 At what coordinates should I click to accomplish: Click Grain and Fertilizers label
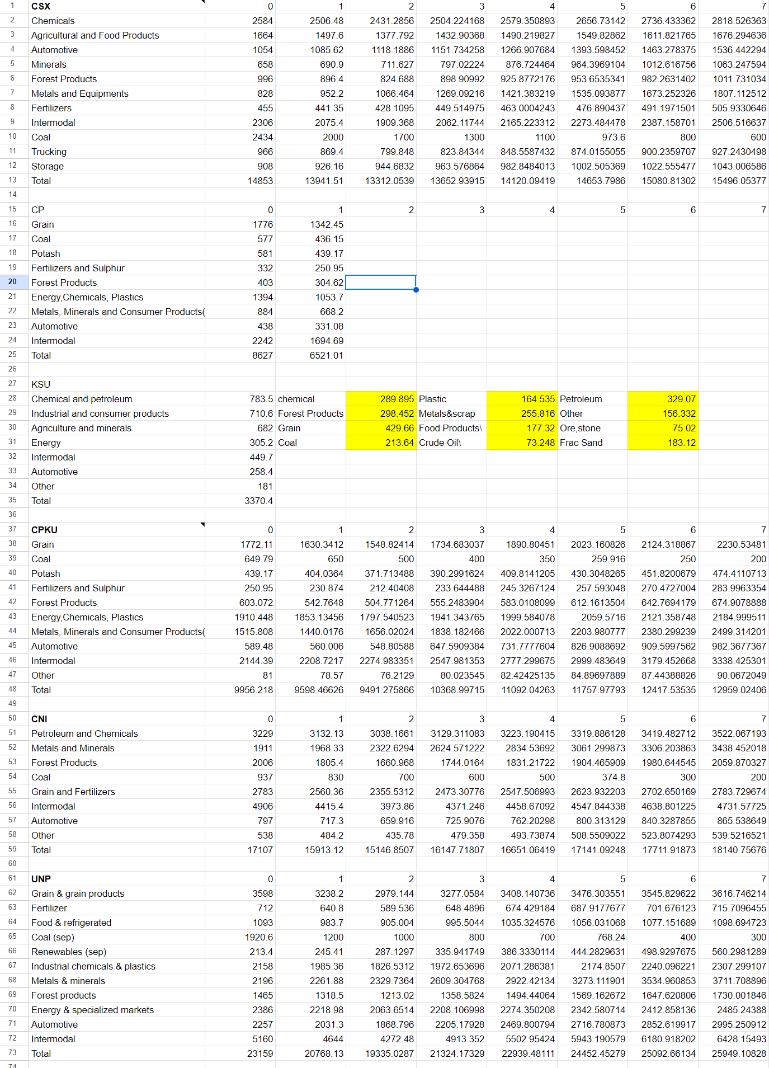(x=73, y=792)
